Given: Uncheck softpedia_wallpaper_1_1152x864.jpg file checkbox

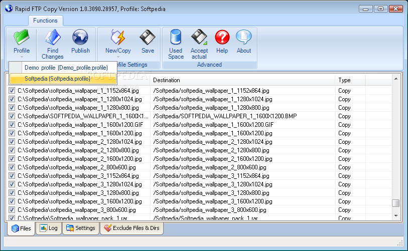Looking at the screenshot, I should (12, 90).
